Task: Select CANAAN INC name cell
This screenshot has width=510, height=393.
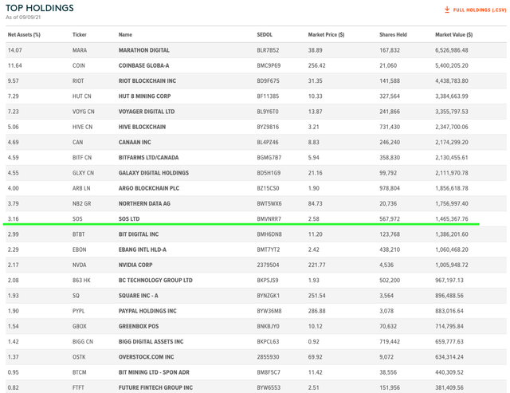Action: point(135,142)
